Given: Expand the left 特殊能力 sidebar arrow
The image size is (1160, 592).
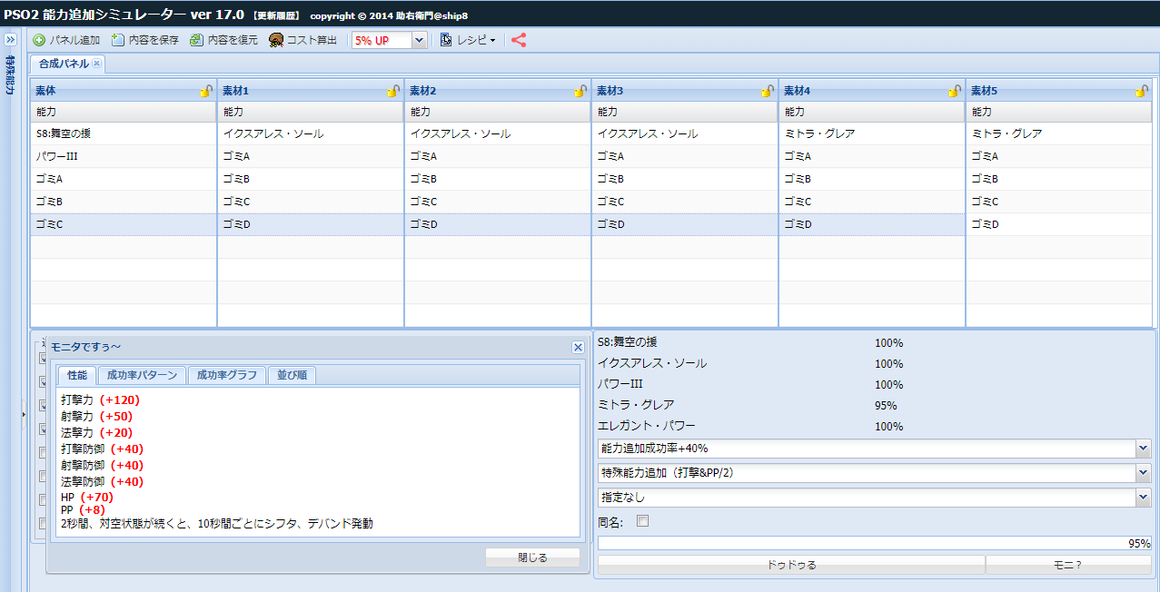Looking at the screenshot, I should 11,40.
